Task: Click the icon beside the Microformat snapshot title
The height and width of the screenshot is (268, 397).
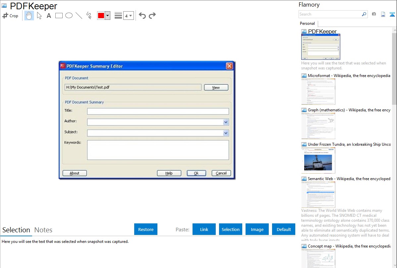Action: (x=304, y=76)
